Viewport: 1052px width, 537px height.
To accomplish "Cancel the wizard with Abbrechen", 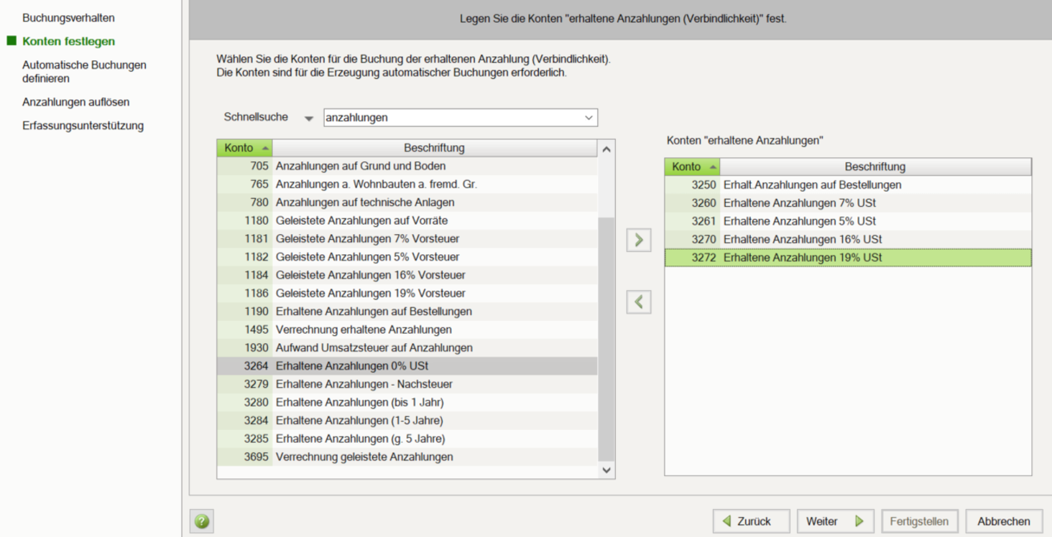I will point(1003,520).
